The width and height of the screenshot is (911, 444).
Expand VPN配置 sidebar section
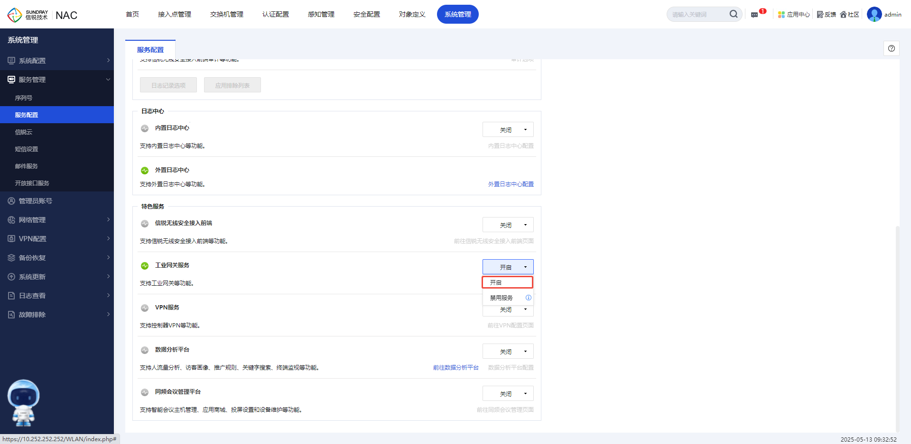(108, 238)
